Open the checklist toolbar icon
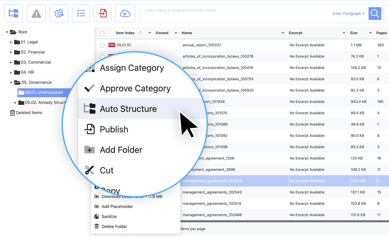Screen dimensions: 389x237 click(81, 13)
